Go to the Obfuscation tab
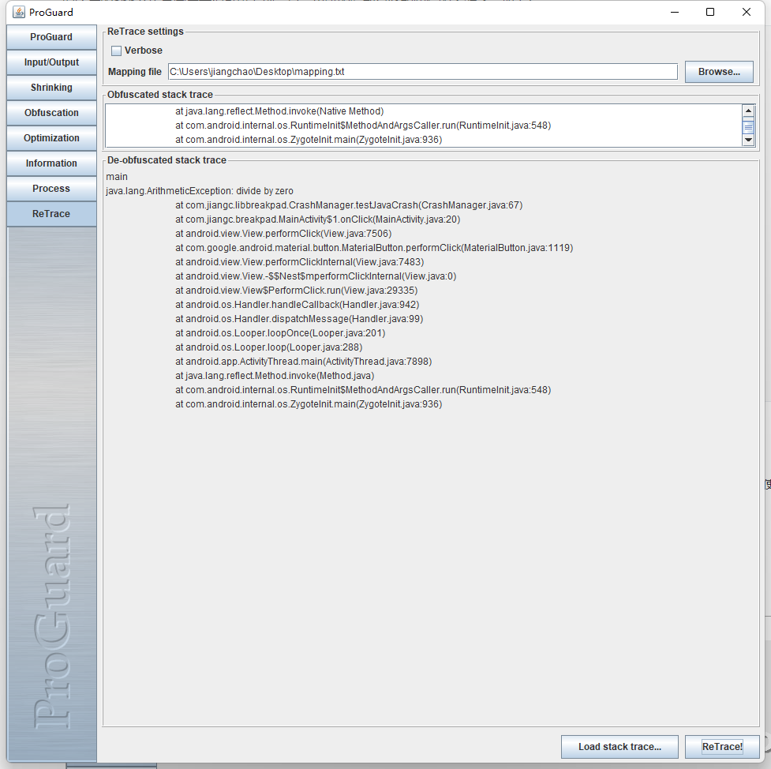Viewport: 771px width, 769px height. [x=51, y=113]
